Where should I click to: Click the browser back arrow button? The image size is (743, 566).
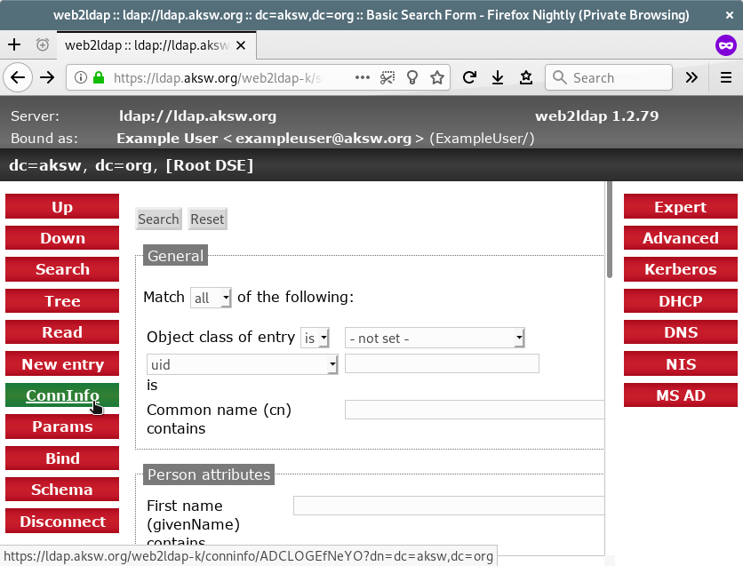pyautogui.click(x=17, y=78)
